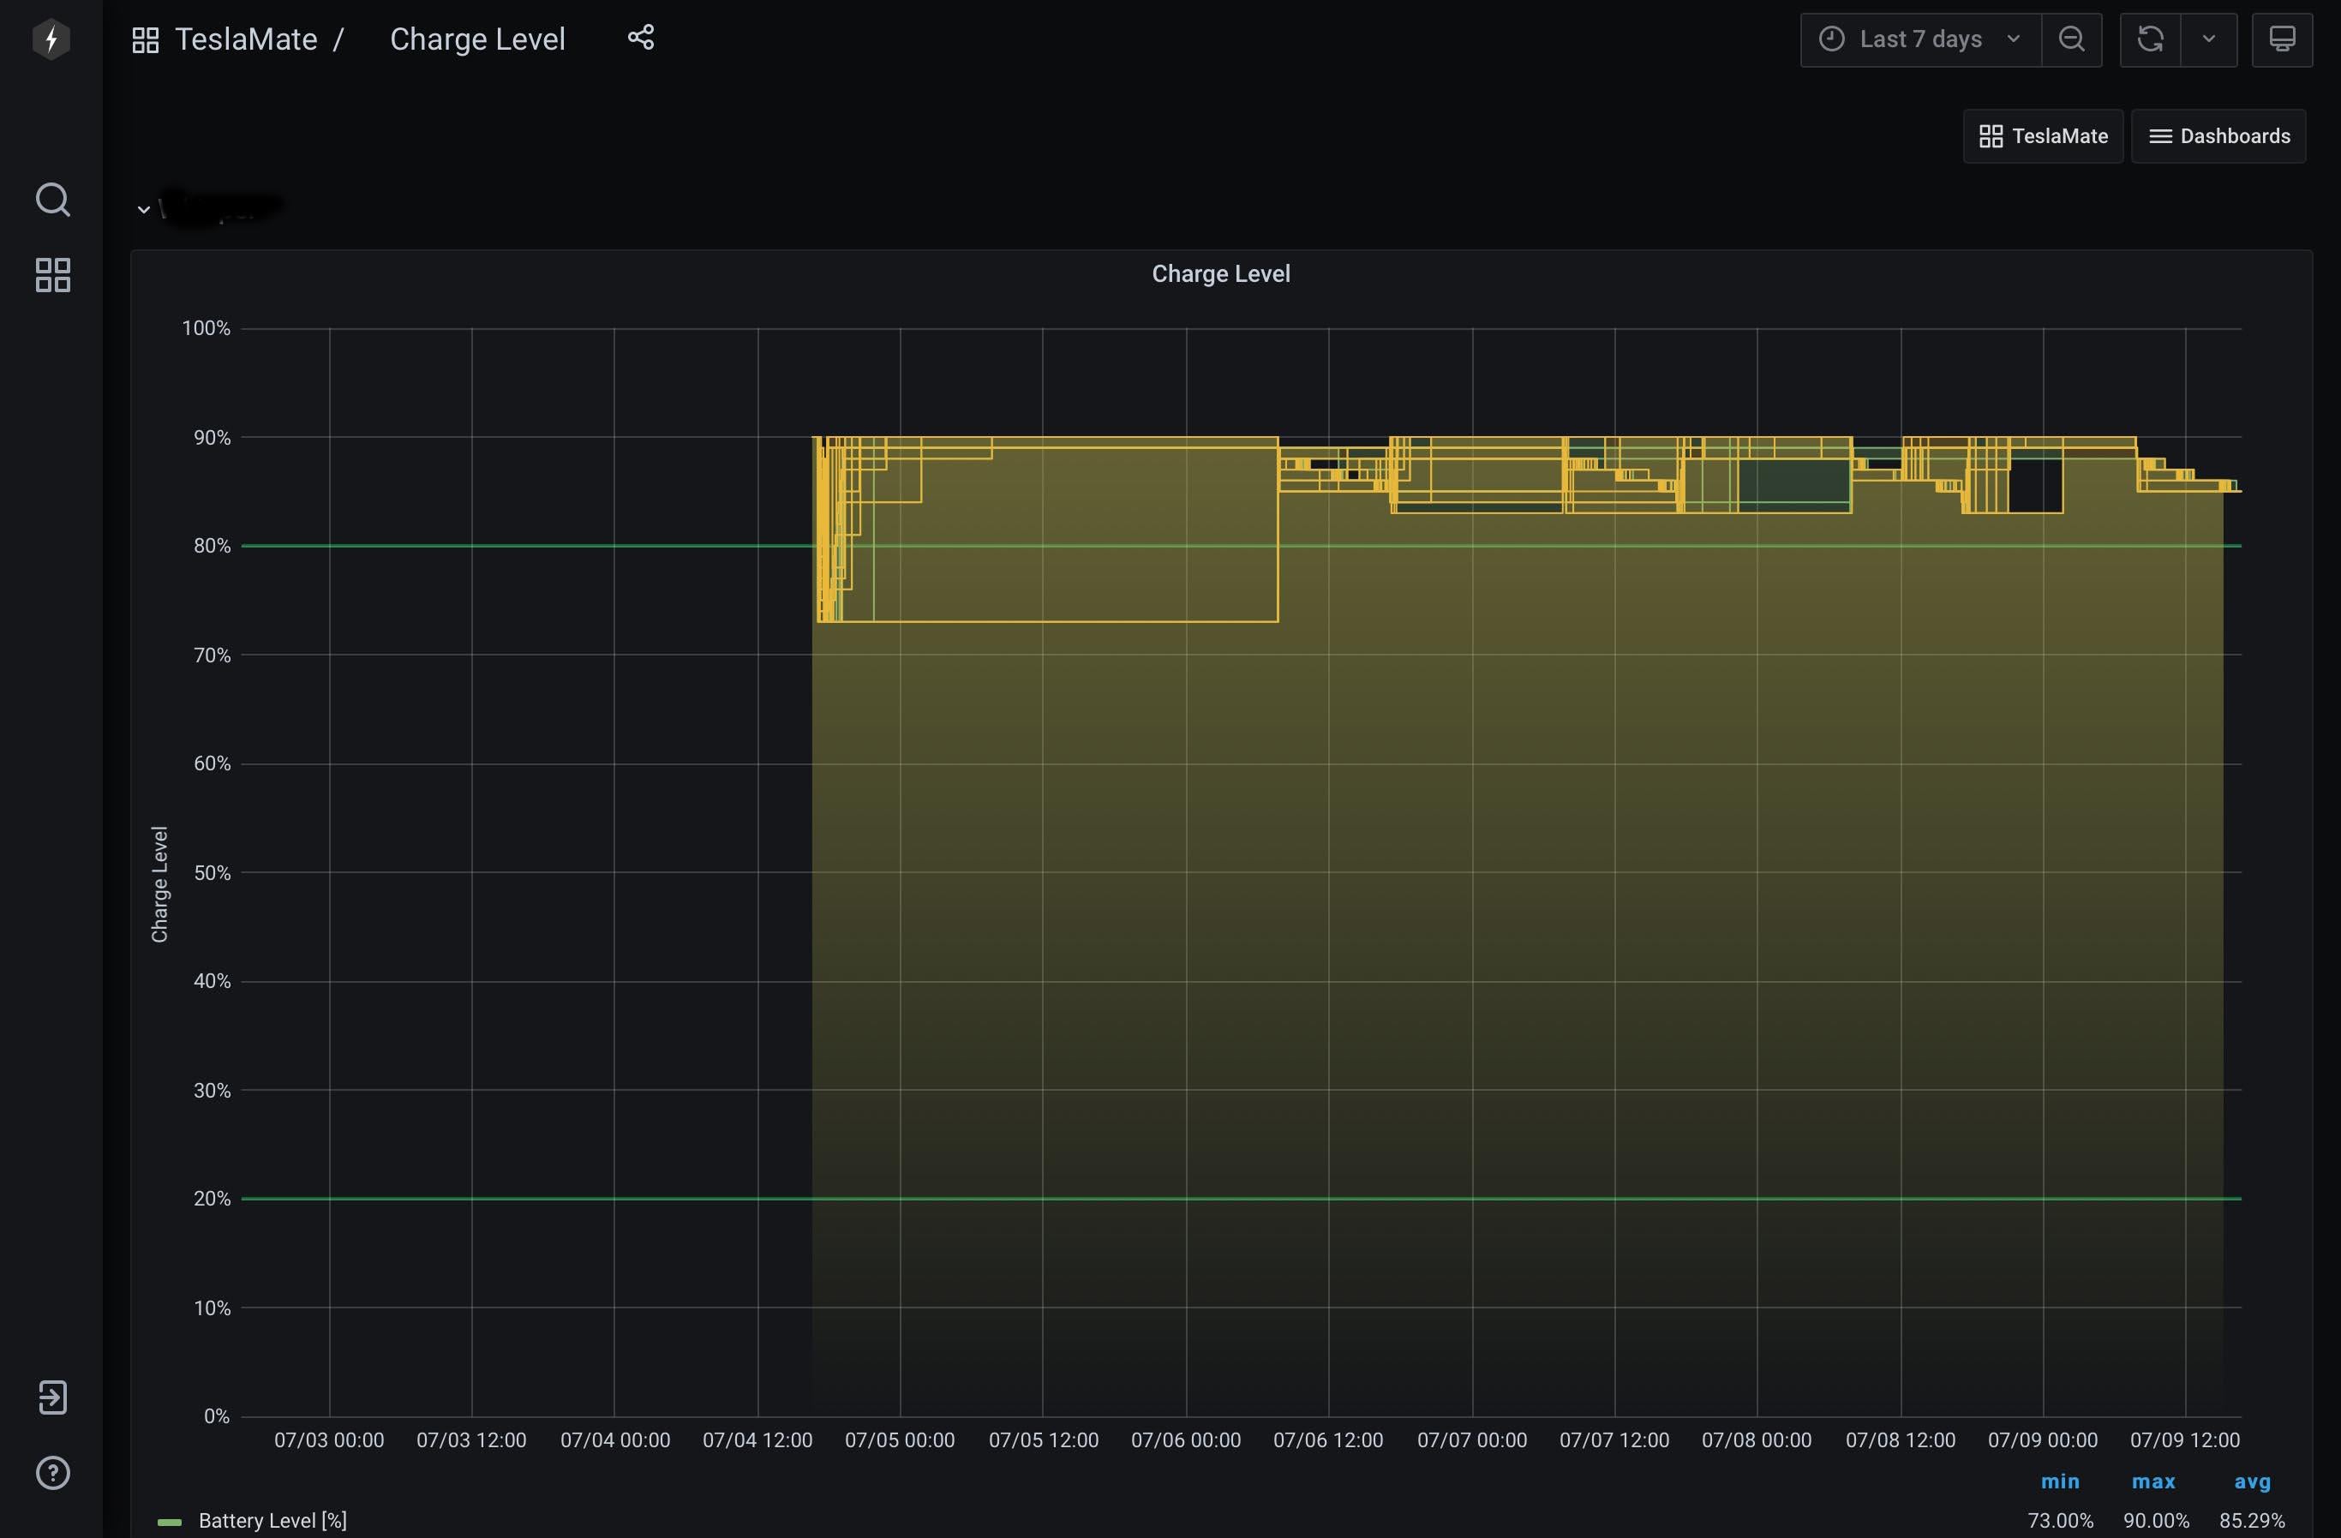
Task: Open the refresh interval dropdown arrow
Action: pos(2208,39)
